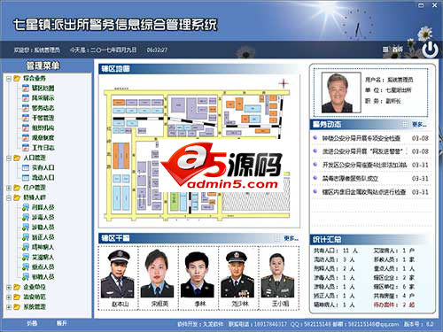
Task: Open 干警管理 from the tree icon
Action: [x=26, y=118]
